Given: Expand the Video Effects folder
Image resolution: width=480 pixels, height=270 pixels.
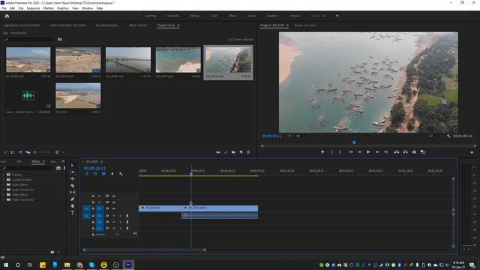Looking at the screenshot, I should (x=3, y=194).
